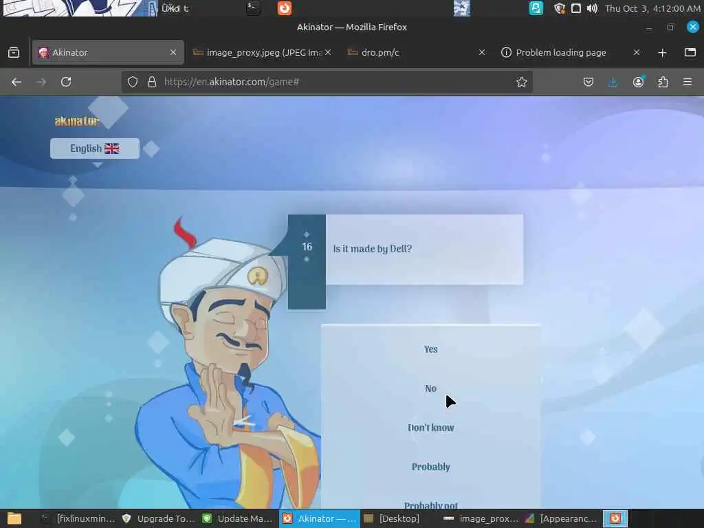The height and width of the screenshot is (528, 704).
Task: Click the teal lock tray icon
Action: 536,8
